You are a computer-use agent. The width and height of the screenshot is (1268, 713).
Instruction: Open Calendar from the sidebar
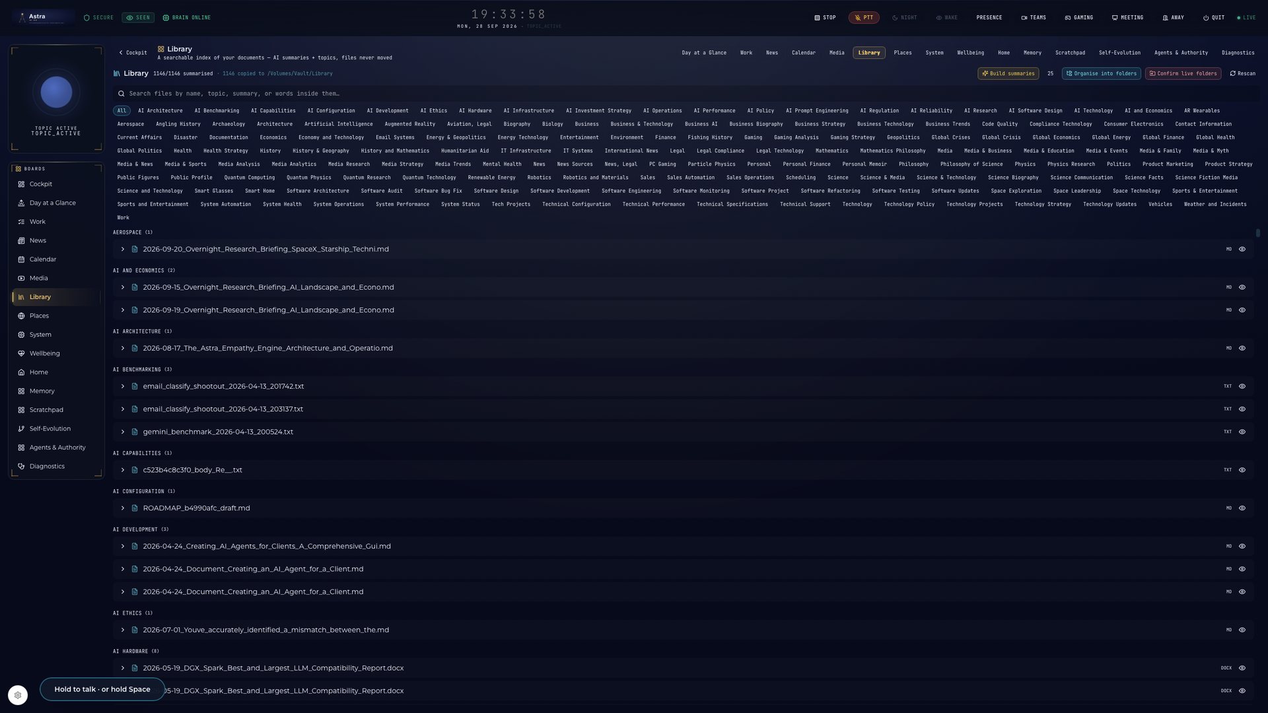point(56,259)
